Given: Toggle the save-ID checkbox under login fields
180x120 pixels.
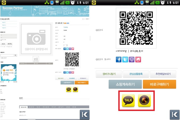Looking at the screenshot, I should pyautogui.click(x=1, y=40).
